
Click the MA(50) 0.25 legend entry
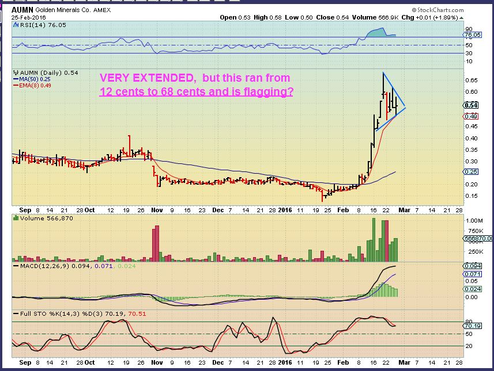[32, 79]
